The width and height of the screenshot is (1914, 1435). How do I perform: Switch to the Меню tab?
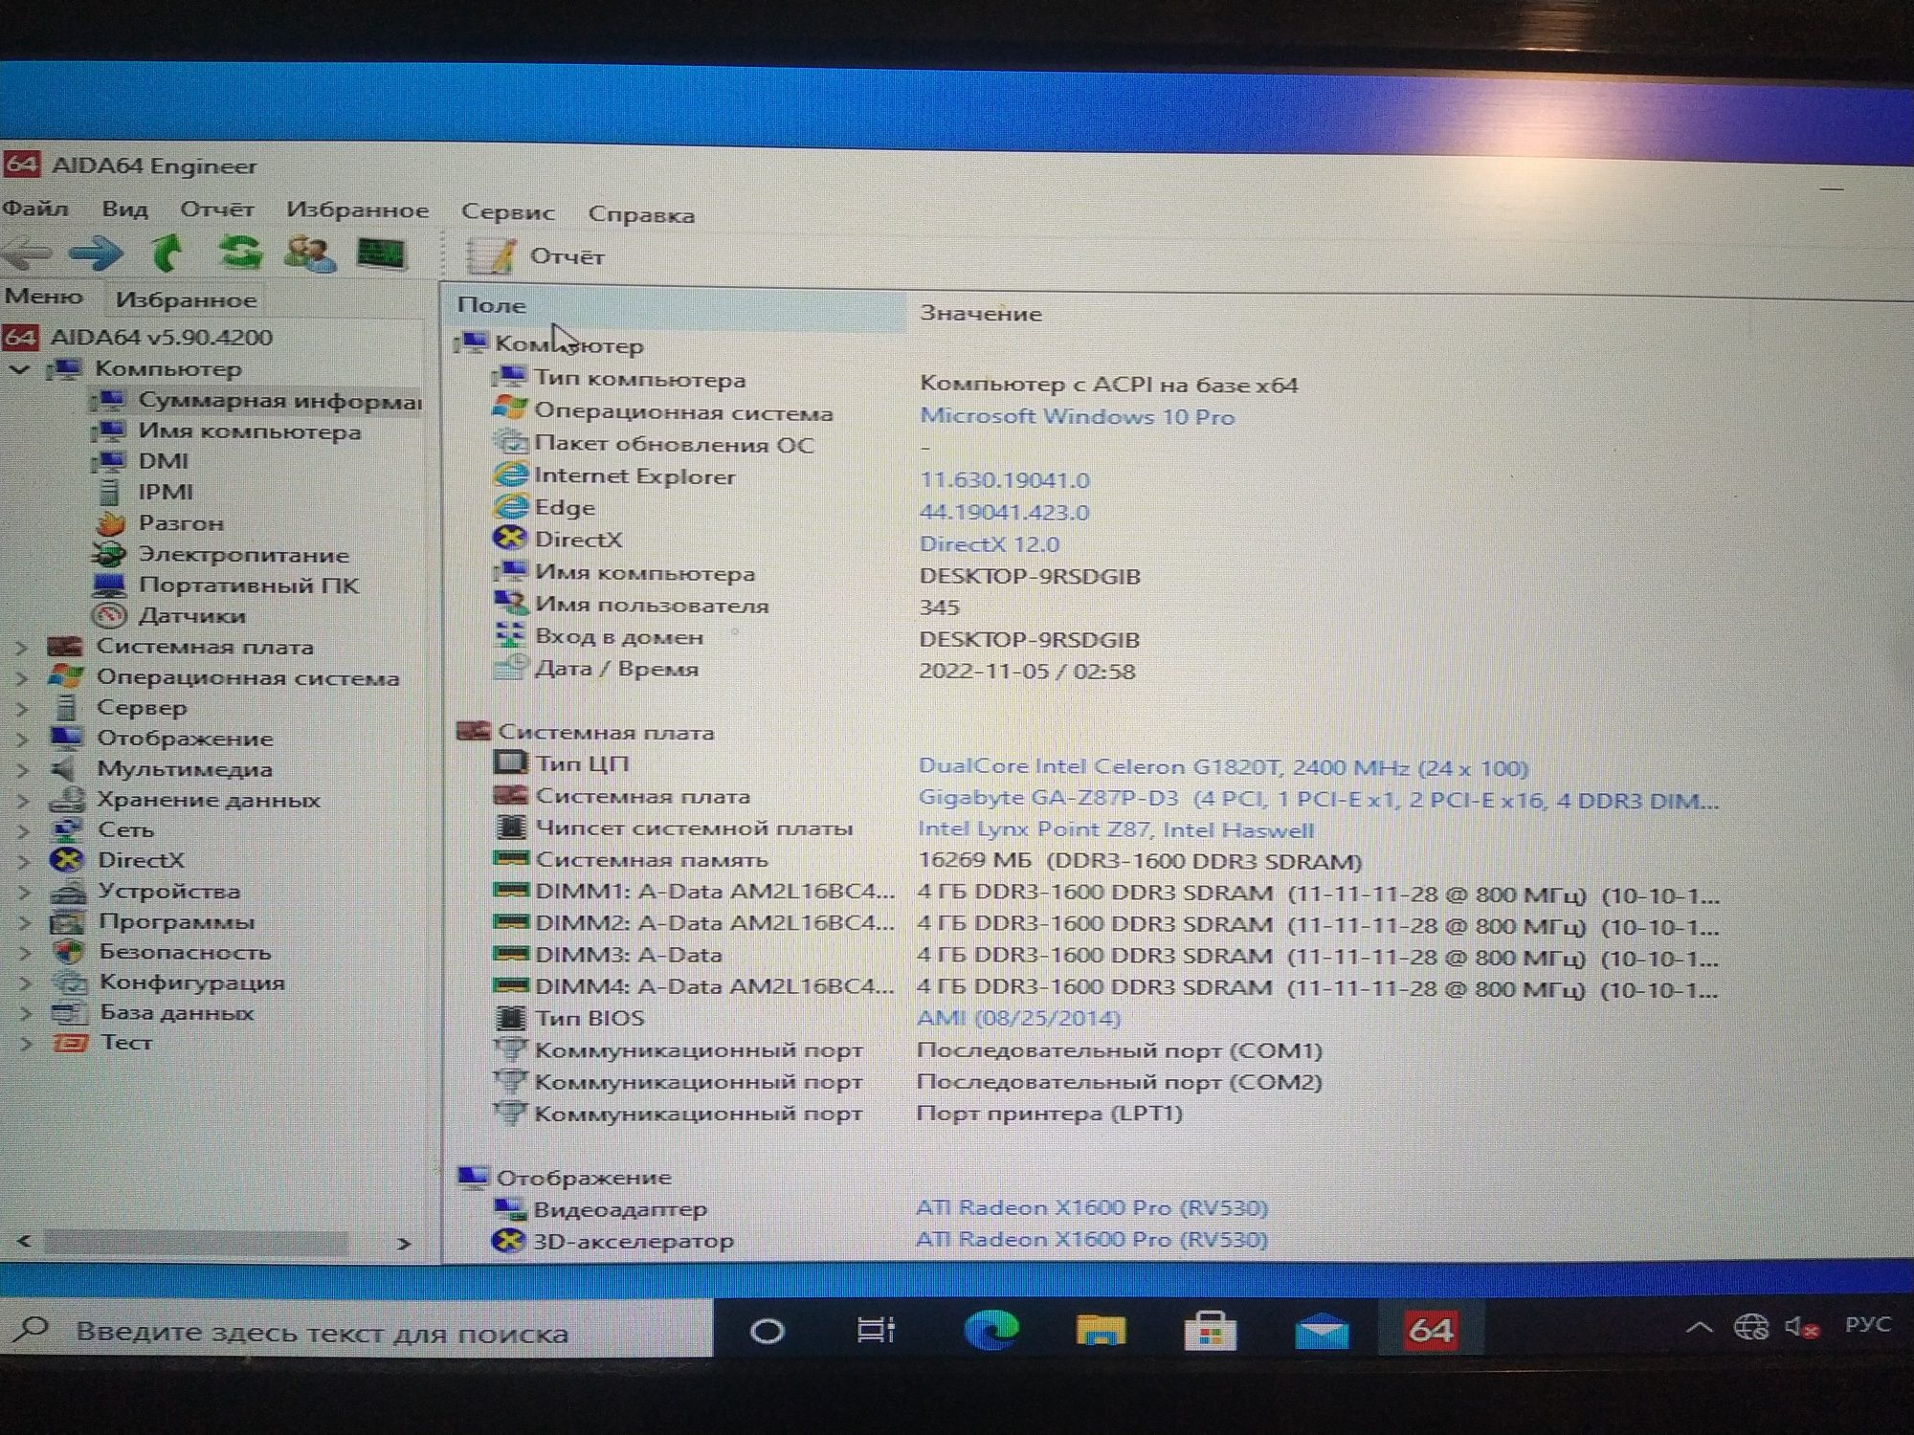(44, 297)
